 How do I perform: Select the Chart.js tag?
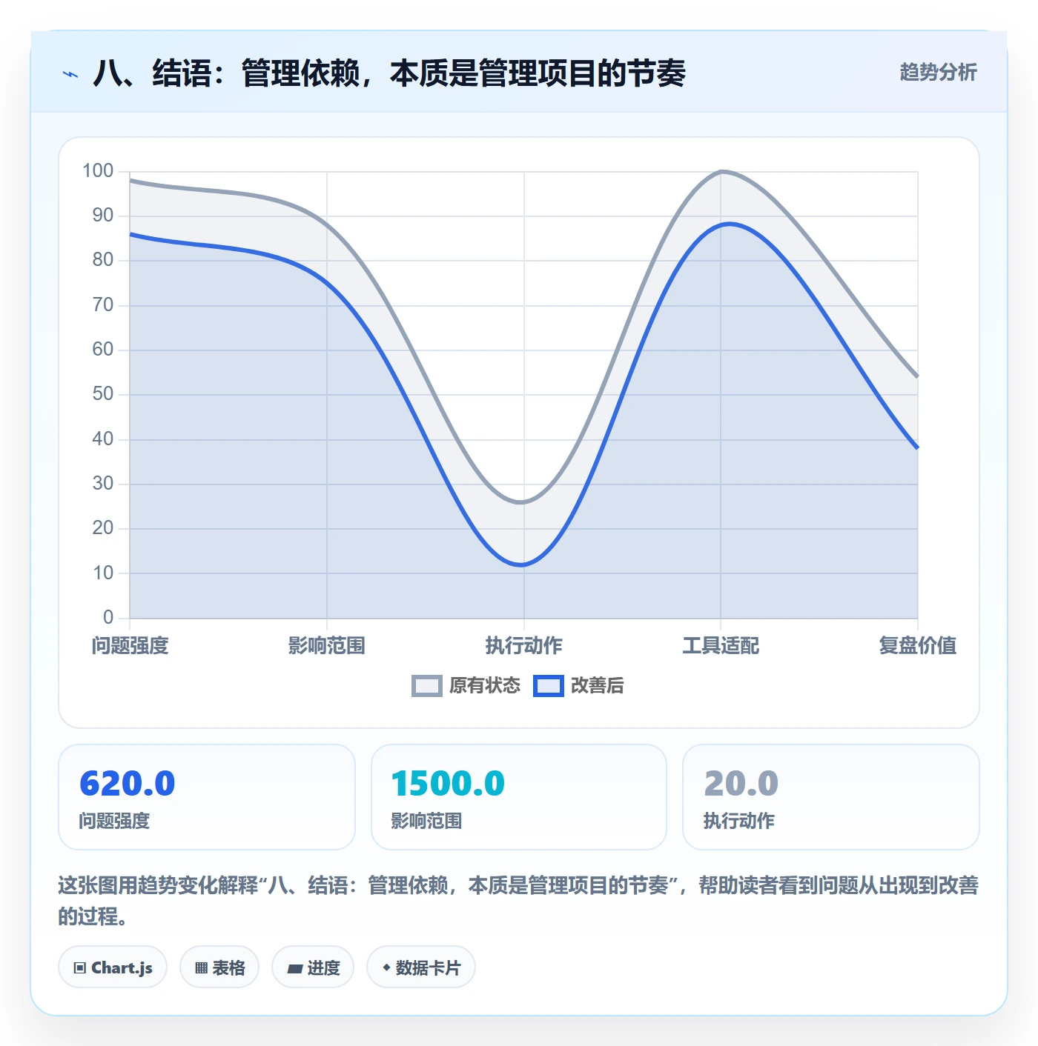click(113, 967)
